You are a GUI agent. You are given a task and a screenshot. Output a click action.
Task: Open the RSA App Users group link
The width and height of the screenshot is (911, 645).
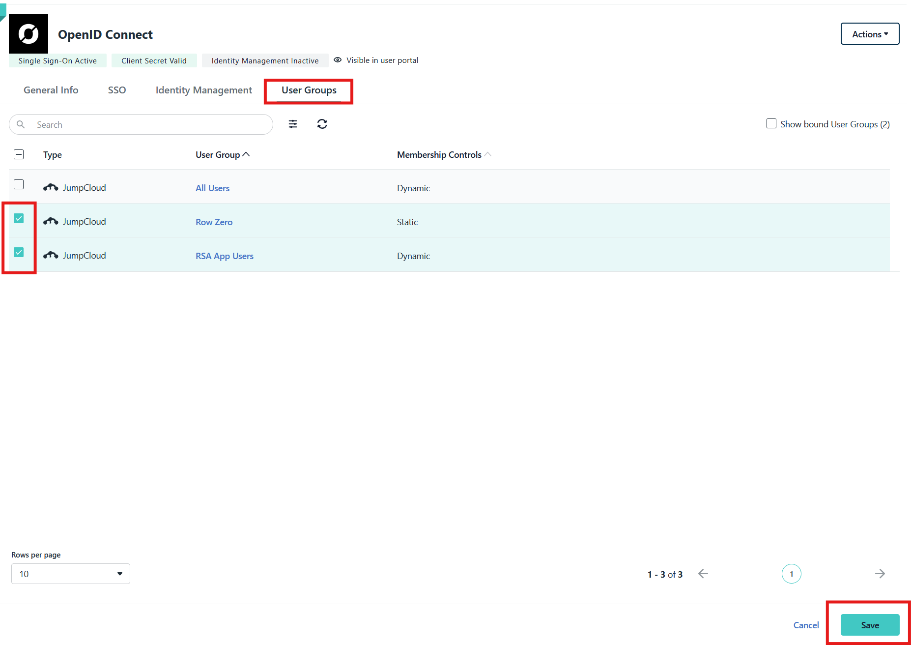coord(224,256)
